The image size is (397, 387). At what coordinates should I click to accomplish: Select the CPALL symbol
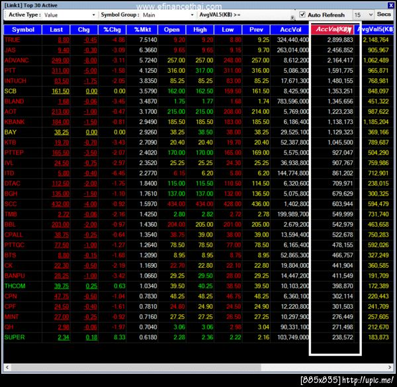13,235
